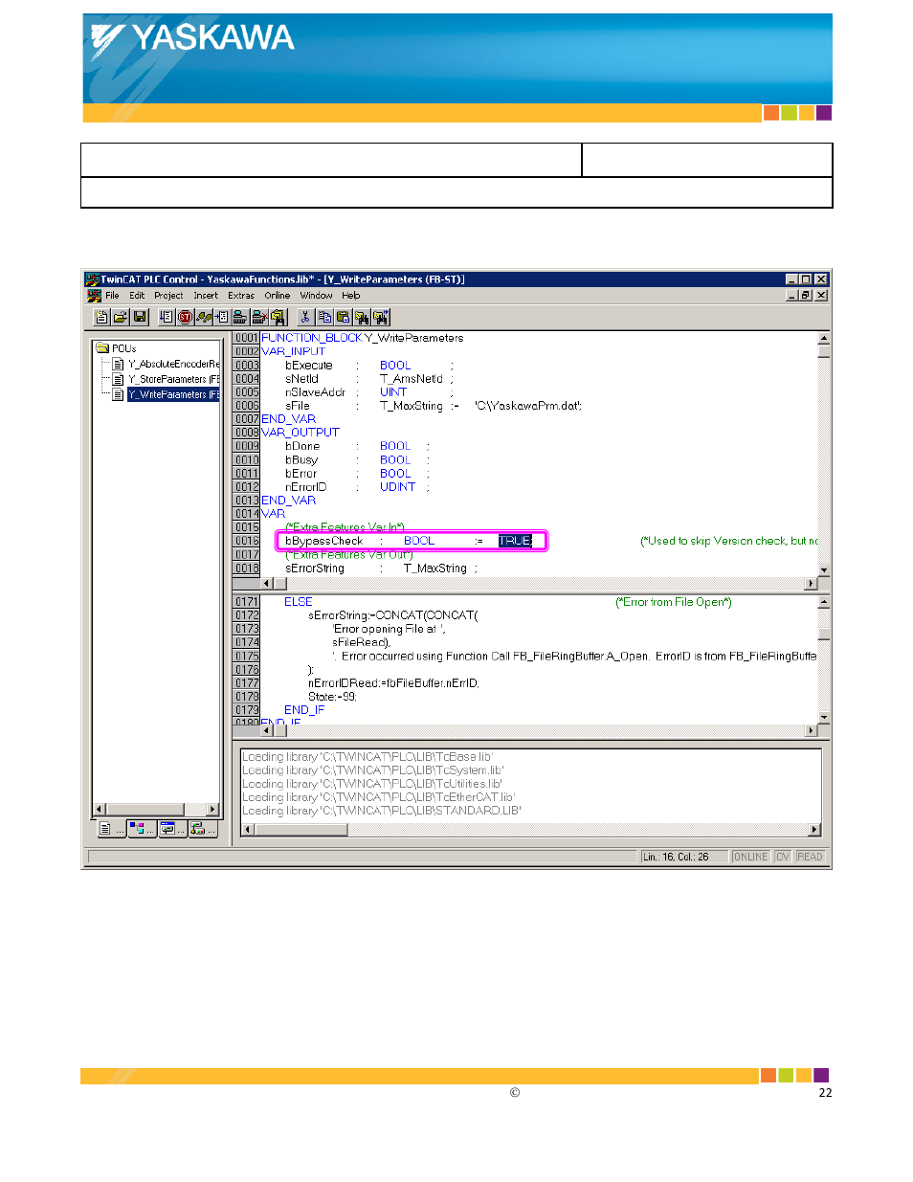913x1182 pixels.
Task: Click message pane horizontal scroll right arrow
Action: coord(814,830)
